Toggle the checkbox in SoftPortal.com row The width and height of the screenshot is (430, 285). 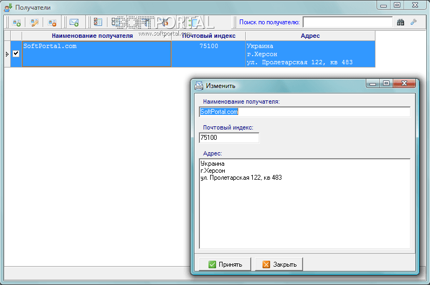pos(16,53)
